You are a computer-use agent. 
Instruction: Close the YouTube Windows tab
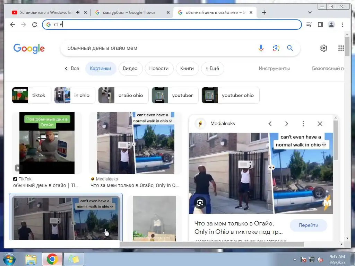[x=85, y=12]
